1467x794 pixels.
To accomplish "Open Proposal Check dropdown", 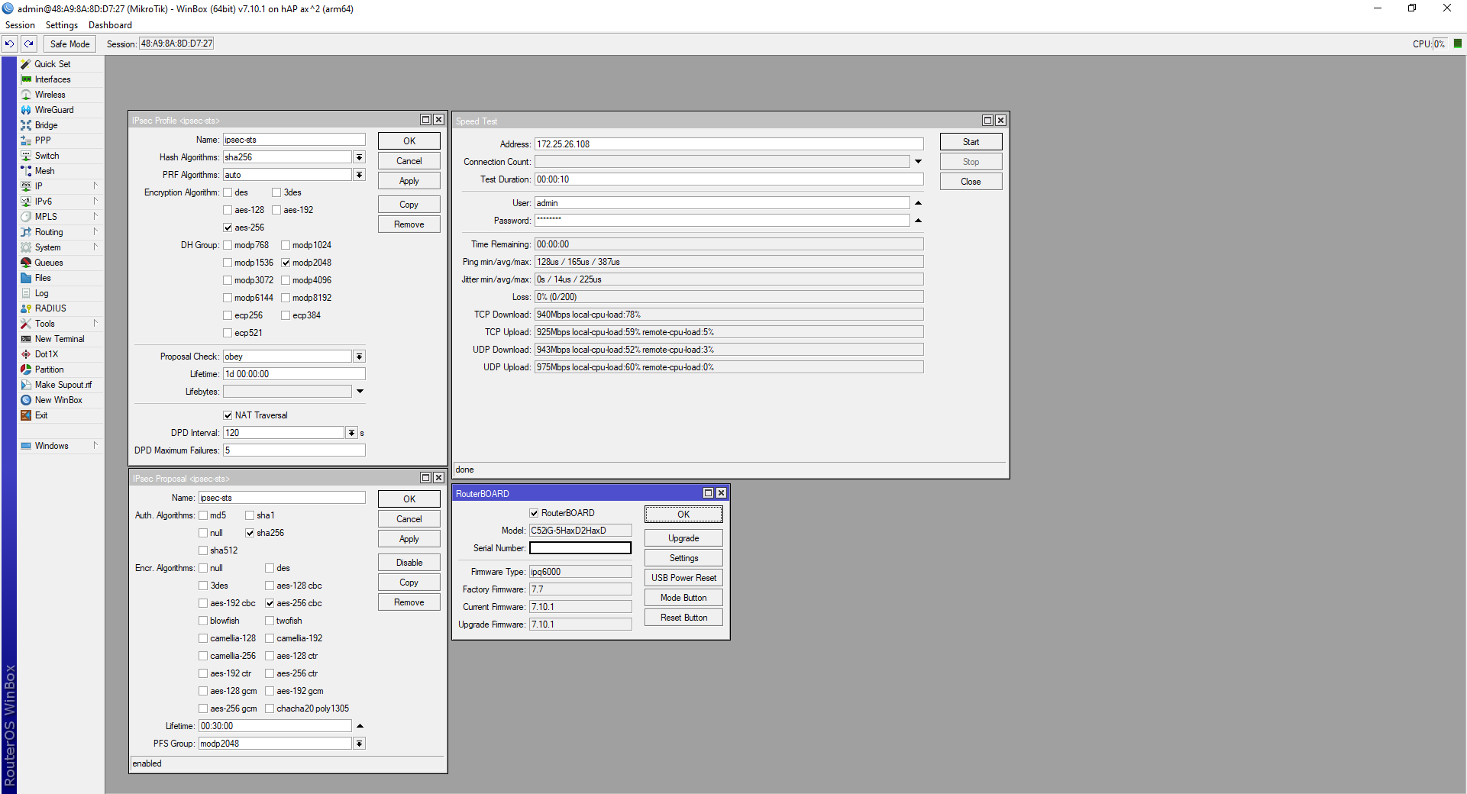I will point(359,357).
